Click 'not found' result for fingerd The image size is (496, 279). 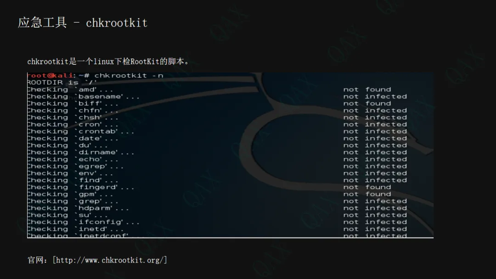[367, 187]
